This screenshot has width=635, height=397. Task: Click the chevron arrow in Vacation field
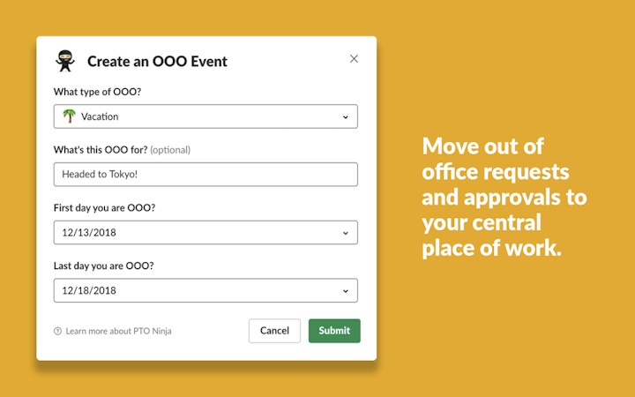point(345,116)
